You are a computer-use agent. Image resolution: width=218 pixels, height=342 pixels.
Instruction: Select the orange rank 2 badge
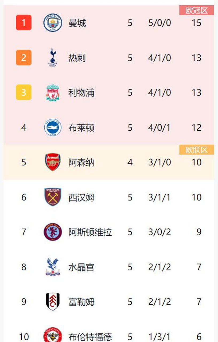(x=24, y=58)
